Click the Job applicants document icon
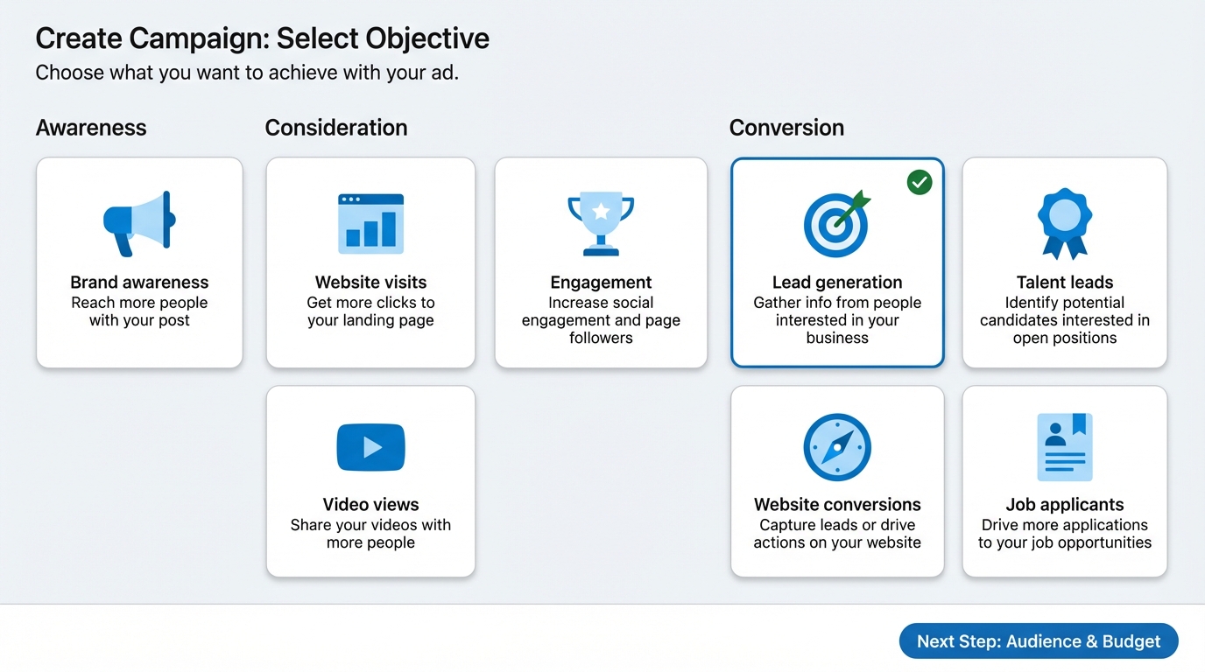 [x=1064, y=447]
